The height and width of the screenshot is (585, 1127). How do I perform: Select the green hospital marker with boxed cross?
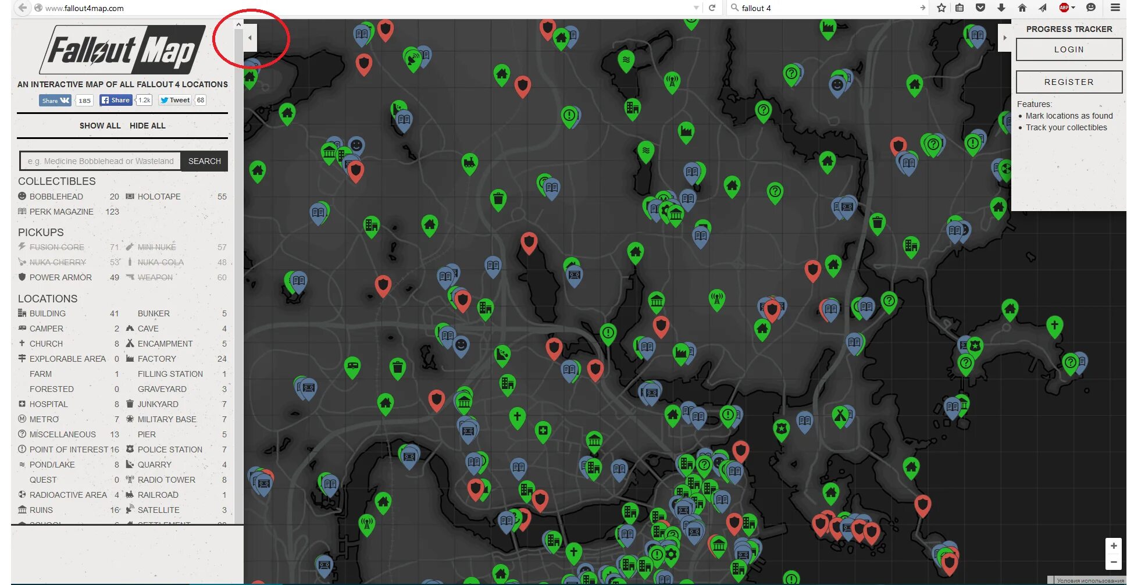click(x=543, y=431)
